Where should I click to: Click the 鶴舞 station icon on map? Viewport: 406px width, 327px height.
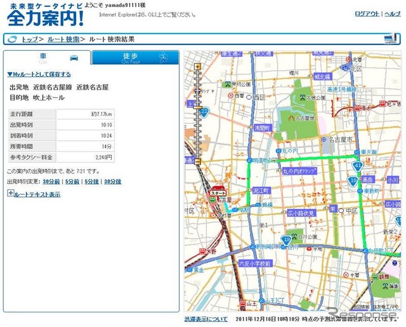(x=375, y=277)
